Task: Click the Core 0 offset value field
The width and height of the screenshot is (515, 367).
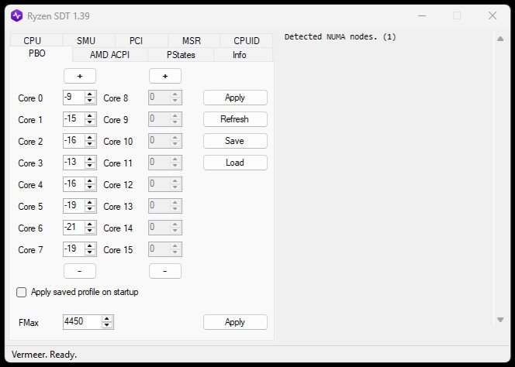Action: point(74,98)
